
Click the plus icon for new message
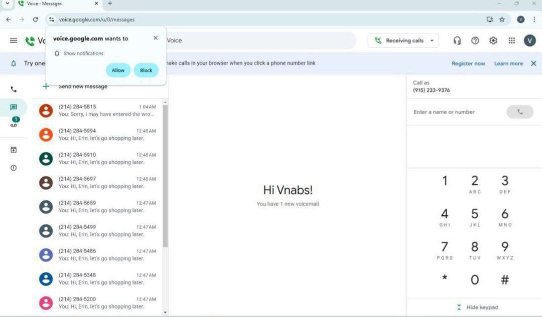[x=46, y=86]
